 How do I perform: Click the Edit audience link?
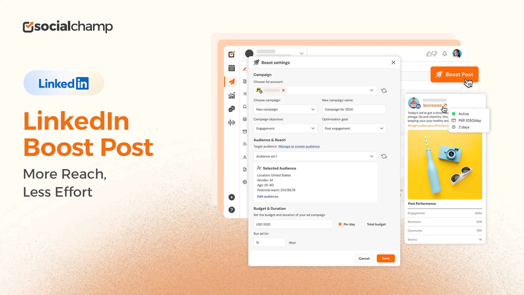point(268,196)
